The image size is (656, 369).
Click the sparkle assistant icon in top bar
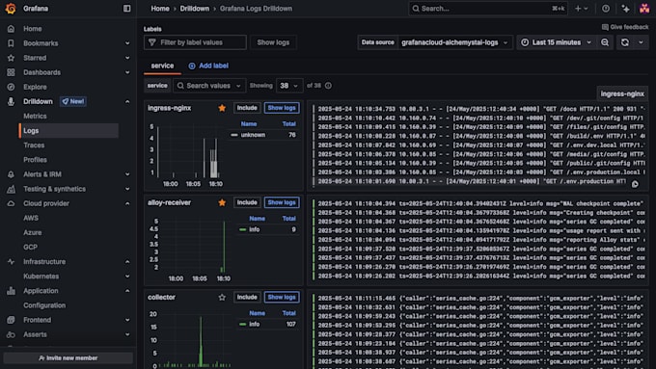[625, 9]
